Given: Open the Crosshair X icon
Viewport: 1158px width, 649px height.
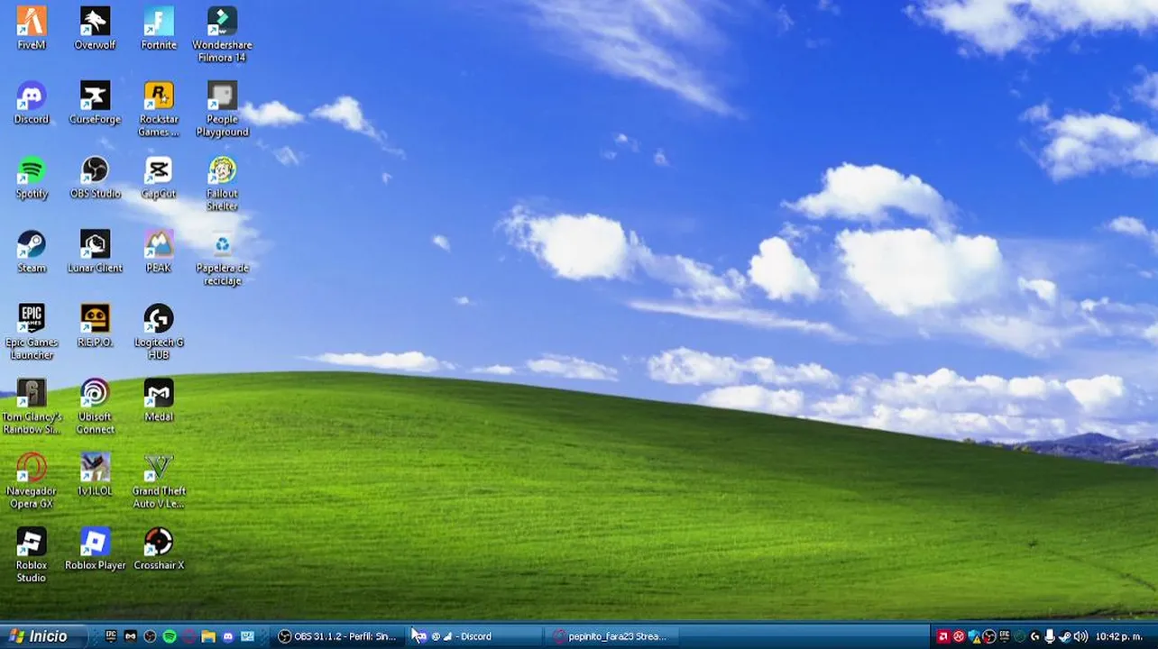Looking at the screenshot, I should [159, 550].
